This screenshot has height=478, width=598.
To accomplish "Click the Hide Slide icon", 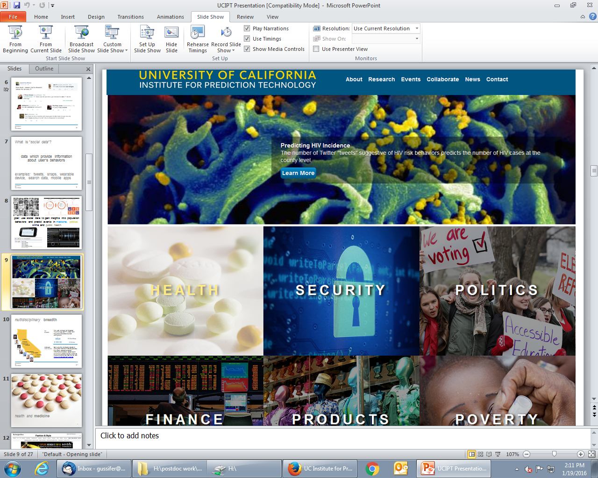I will tap(171, 39).
